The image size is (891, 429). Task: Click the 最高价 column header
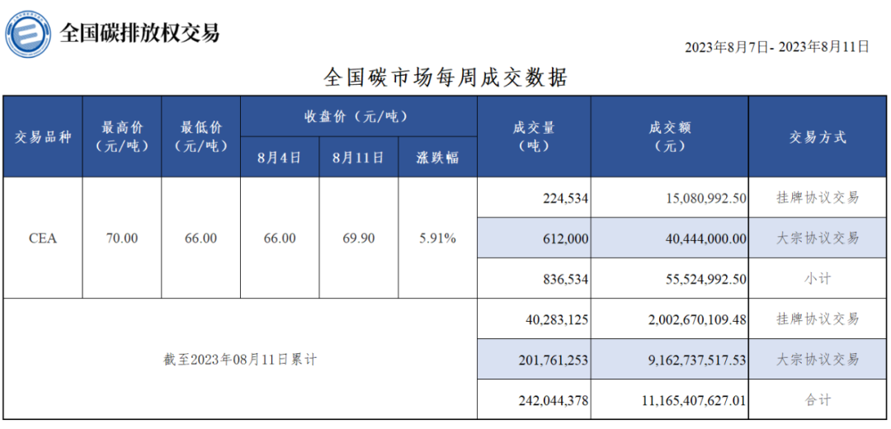(x=122, y=137)
